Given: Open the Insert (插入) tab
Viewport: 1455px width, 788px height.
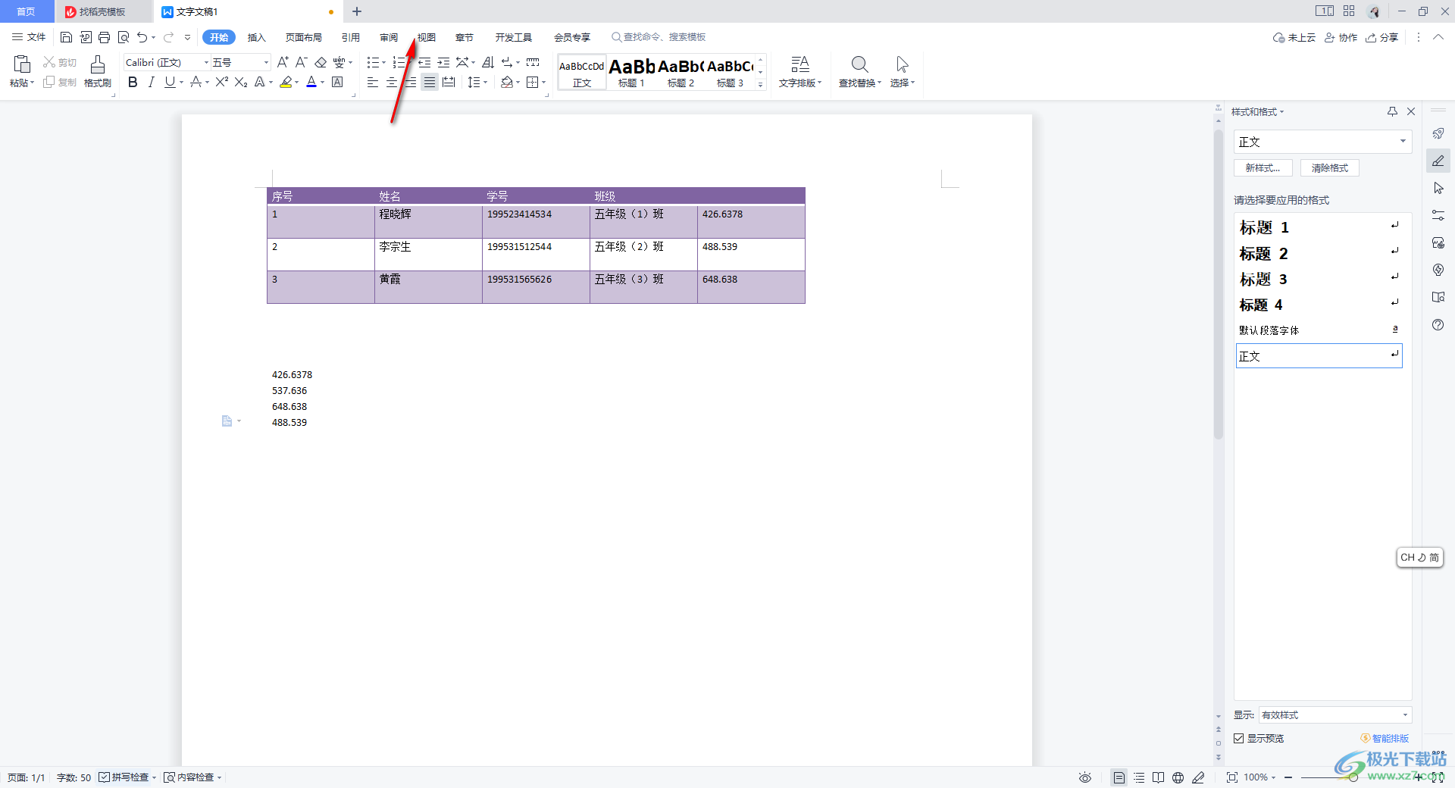Looking at the screenshot, I should click(x=257, y=37).
